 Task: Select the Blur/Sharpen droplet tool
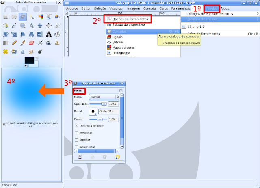[x=23, y=52]
